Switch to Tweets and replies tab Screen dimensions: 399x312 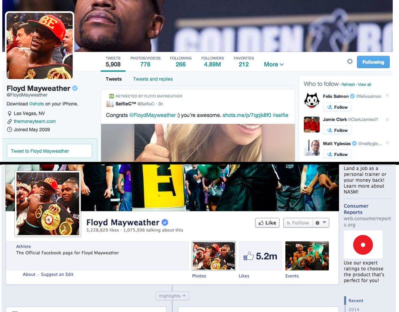(153, 79)
